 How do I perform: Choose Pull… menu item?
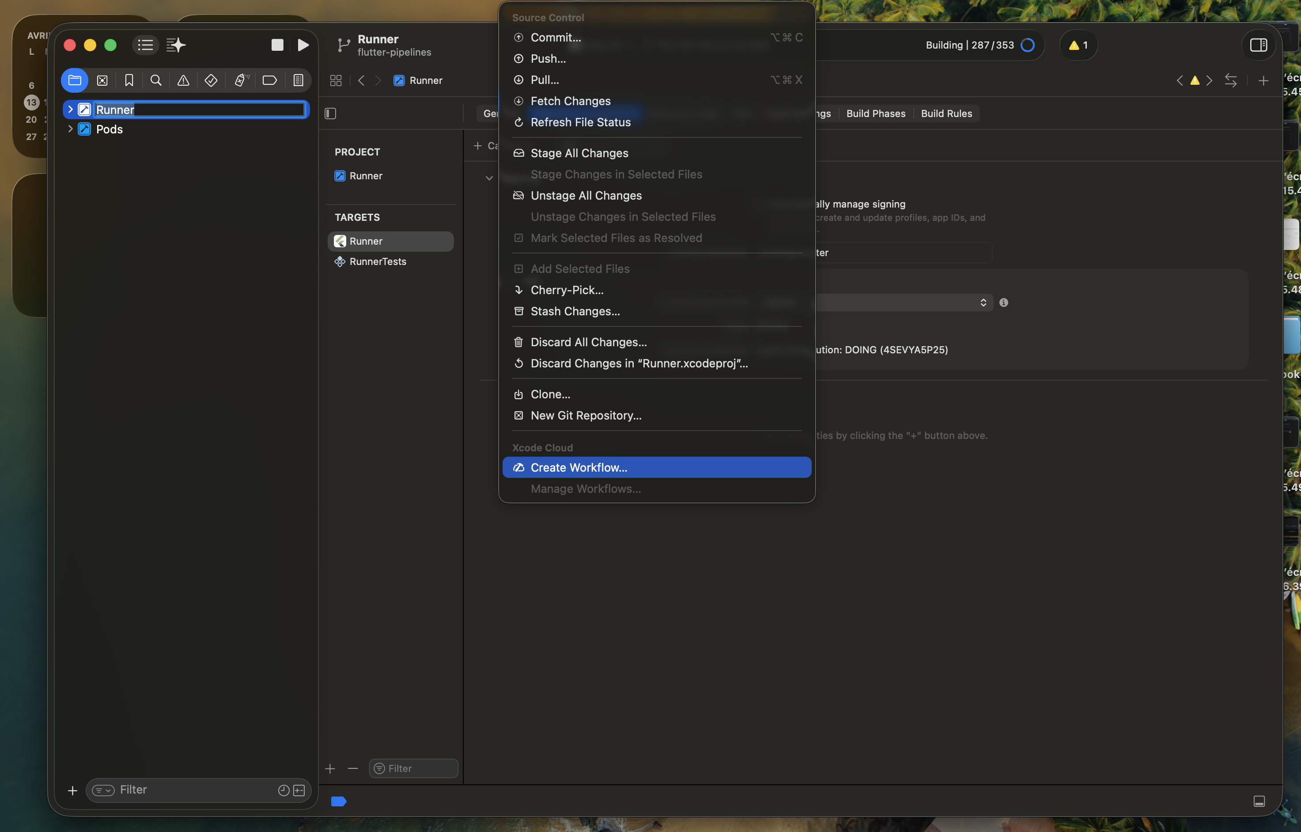657,80
